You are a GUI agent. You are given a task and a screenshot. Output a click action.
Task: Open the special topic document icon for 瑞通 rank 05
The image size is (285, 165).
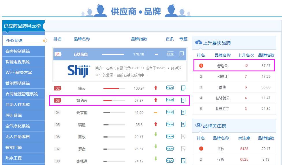pos(183,125)
